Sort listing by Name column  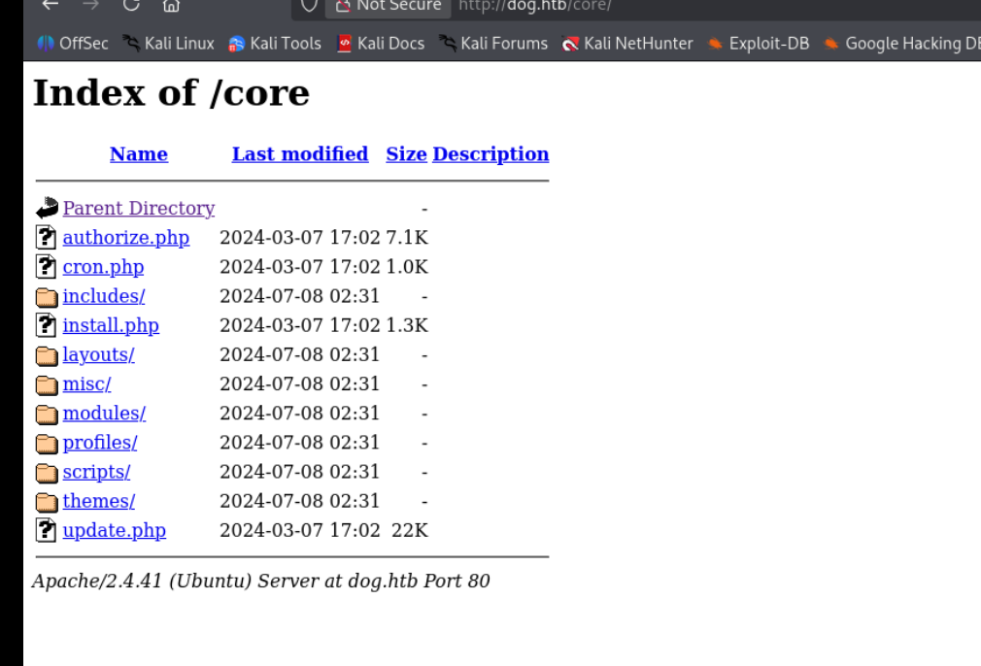pyautogui.click(x=138, y=154)
